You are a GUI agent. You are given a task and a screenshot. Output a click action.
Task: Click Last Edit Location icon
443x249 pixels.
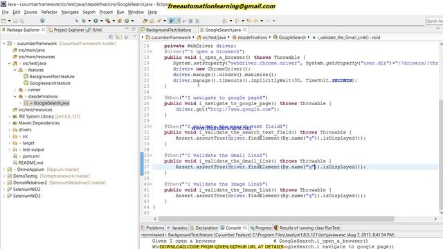click(249, 21)
